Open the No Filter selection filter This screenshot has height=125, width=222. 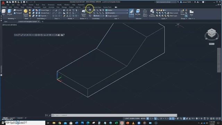[138, 12]
